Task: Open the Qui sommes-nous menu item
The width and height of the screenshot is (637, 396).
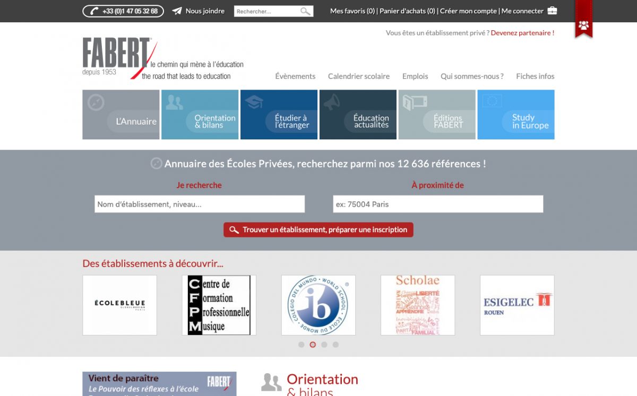Action: point(472,76)
